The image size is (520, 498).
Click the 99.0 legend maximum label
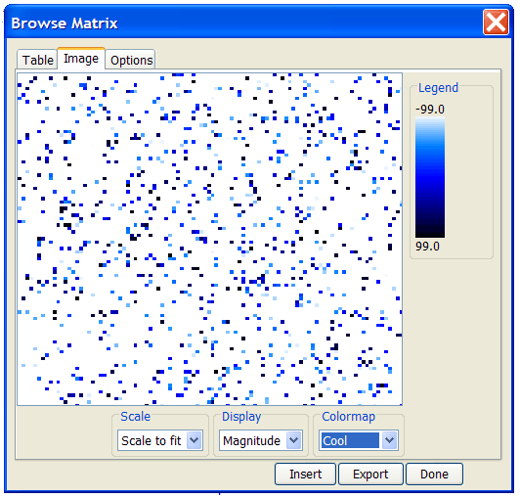[x=427, y=246]
